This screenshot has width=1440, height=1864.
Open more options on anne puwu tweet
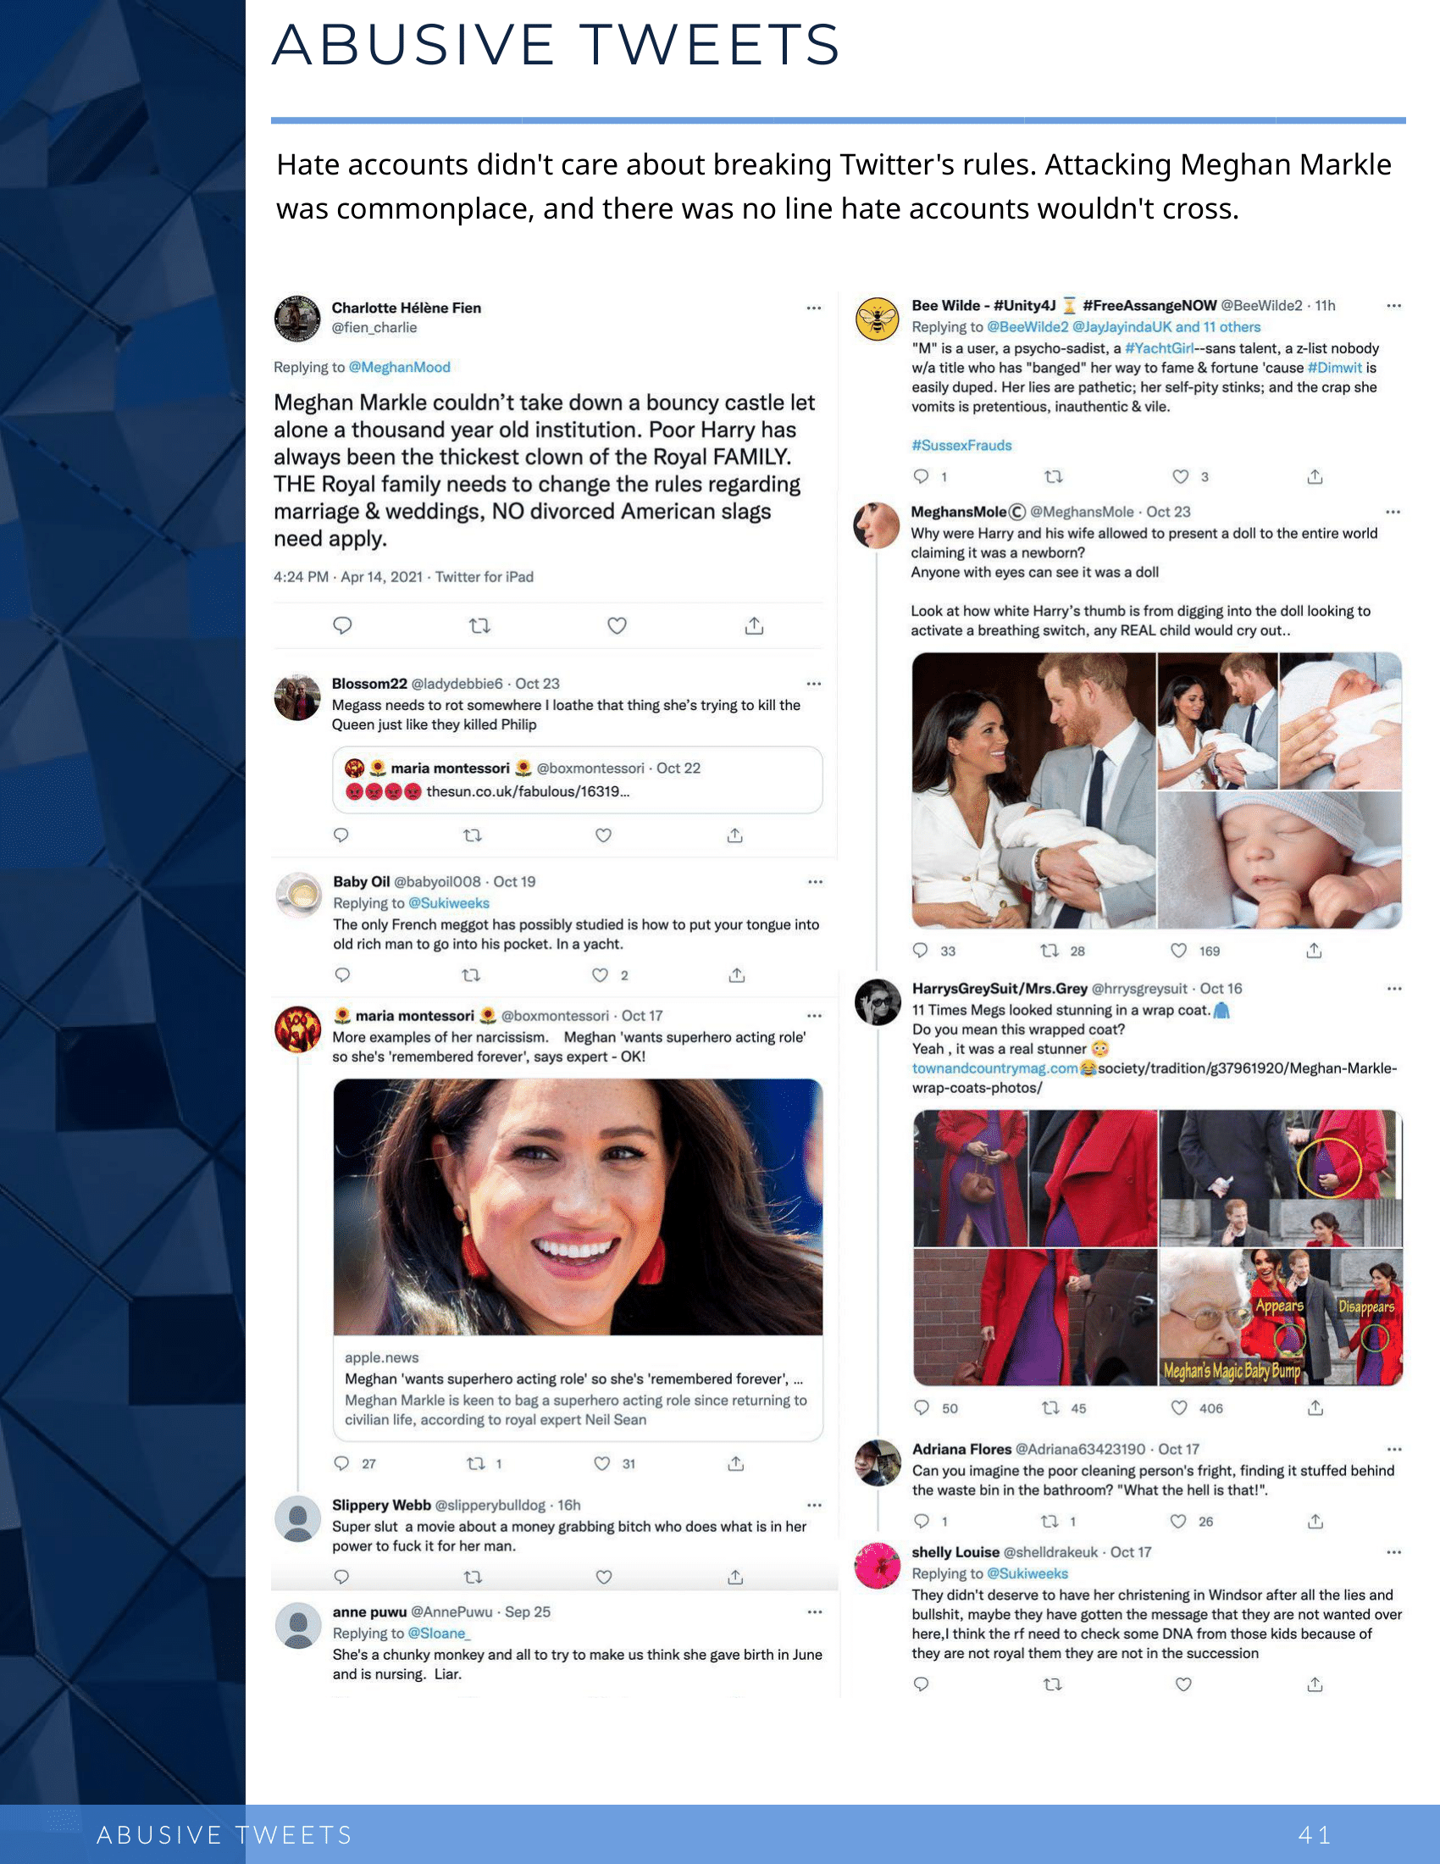pos(815,1612)
